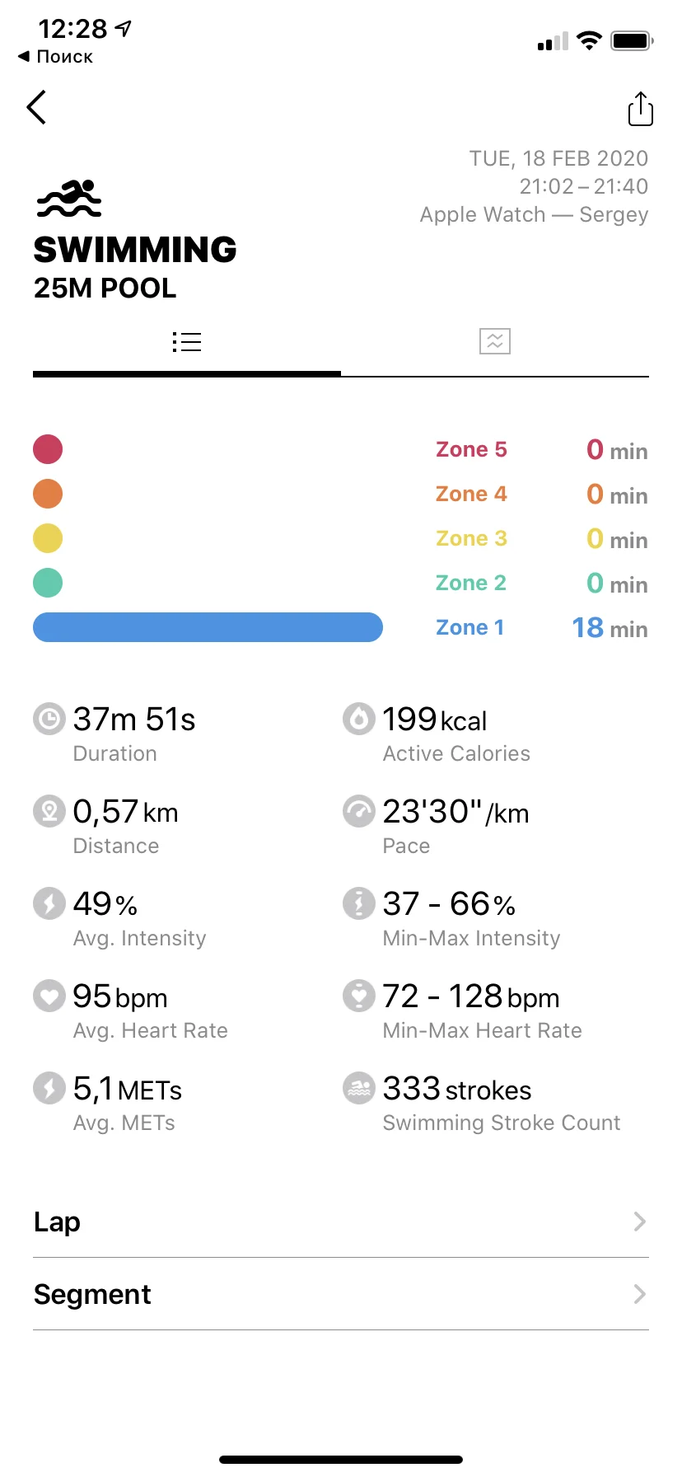682x1477 pixels.
Task: Expand the Segment row chevron
Action: coord(639,1294)
